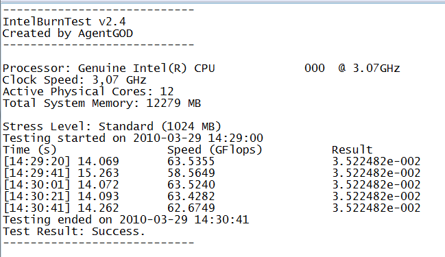Image resolution: width=445 pixels, height=257 pixels.
Task: Click the Time (s) column header
Action: [29, 150]
